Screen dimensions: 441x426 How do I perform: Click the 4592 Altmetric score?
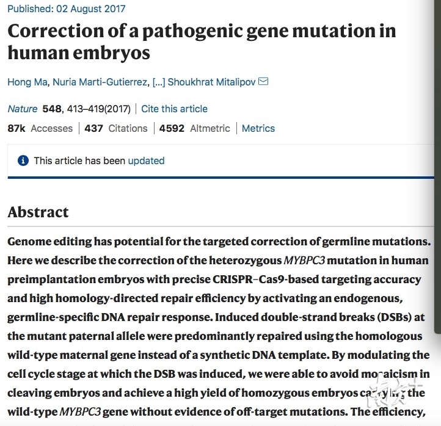[195, 128]
